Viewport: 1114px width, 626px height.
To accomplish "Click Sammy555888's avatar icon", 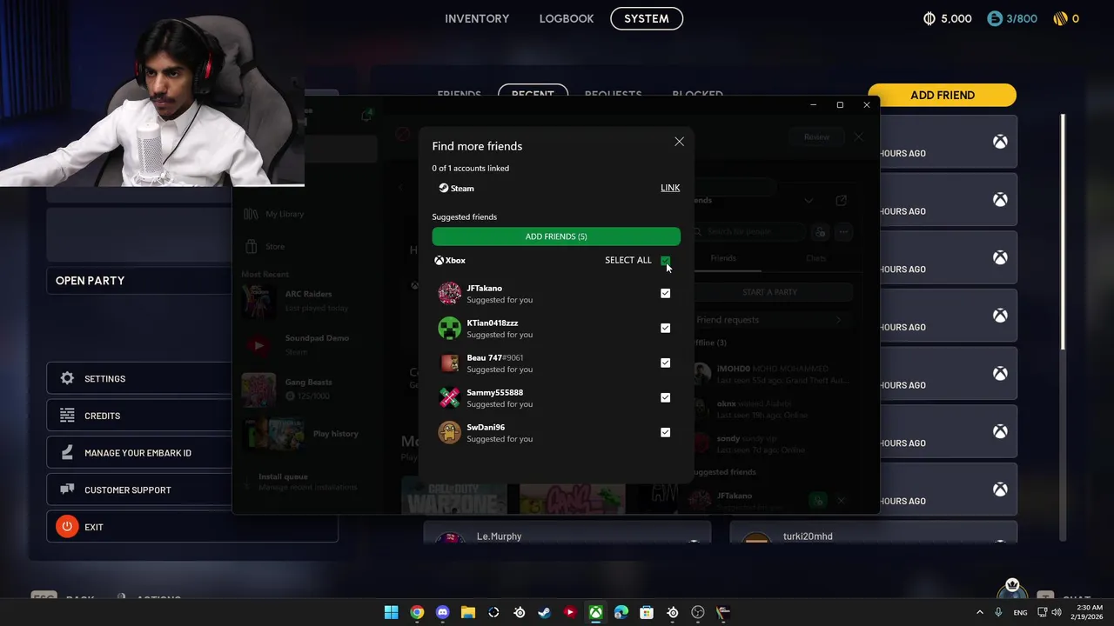I will click(x=449, y=398).
